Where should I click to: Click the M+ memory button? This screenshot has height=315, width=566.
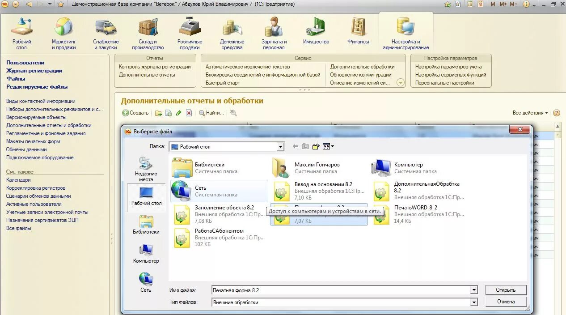(503, 4)
